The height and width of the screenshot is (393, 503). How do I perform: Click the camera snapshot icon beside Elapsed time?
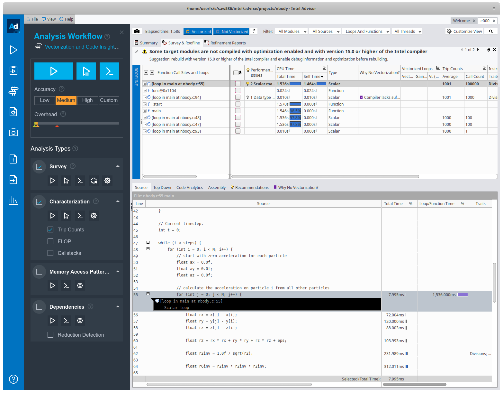coord(137,31)
